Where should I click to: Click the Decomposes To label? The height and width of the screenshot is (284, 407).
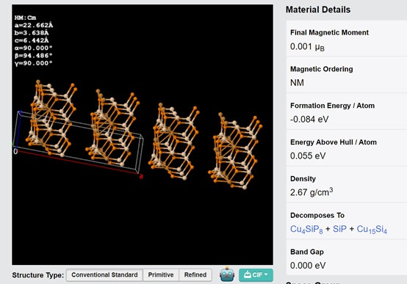pos(317,215)
